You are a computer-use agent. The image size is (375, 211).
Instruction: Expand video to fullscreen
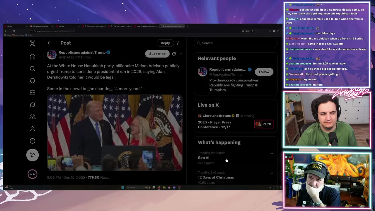click(177, 166)
